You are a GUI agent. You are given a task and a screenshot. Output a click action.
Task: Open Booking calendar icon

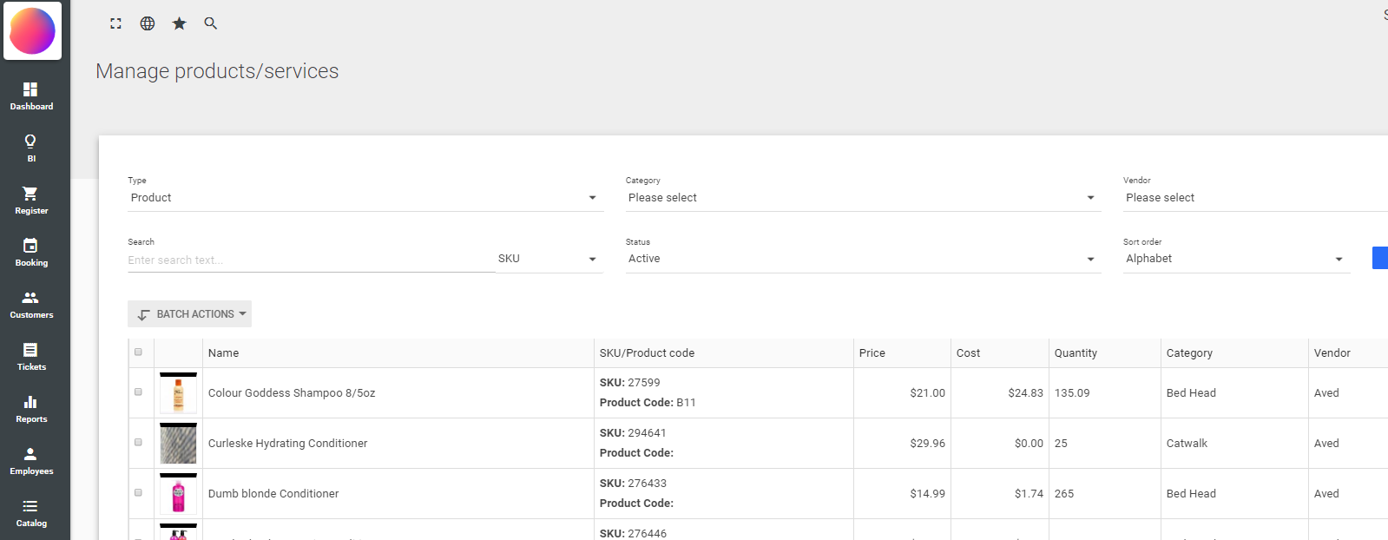pos(31,252)
